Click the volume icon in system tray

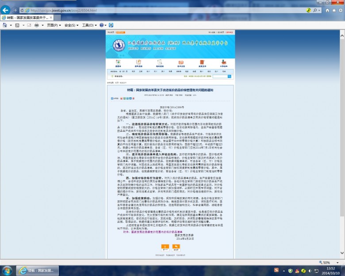(309, 270)
